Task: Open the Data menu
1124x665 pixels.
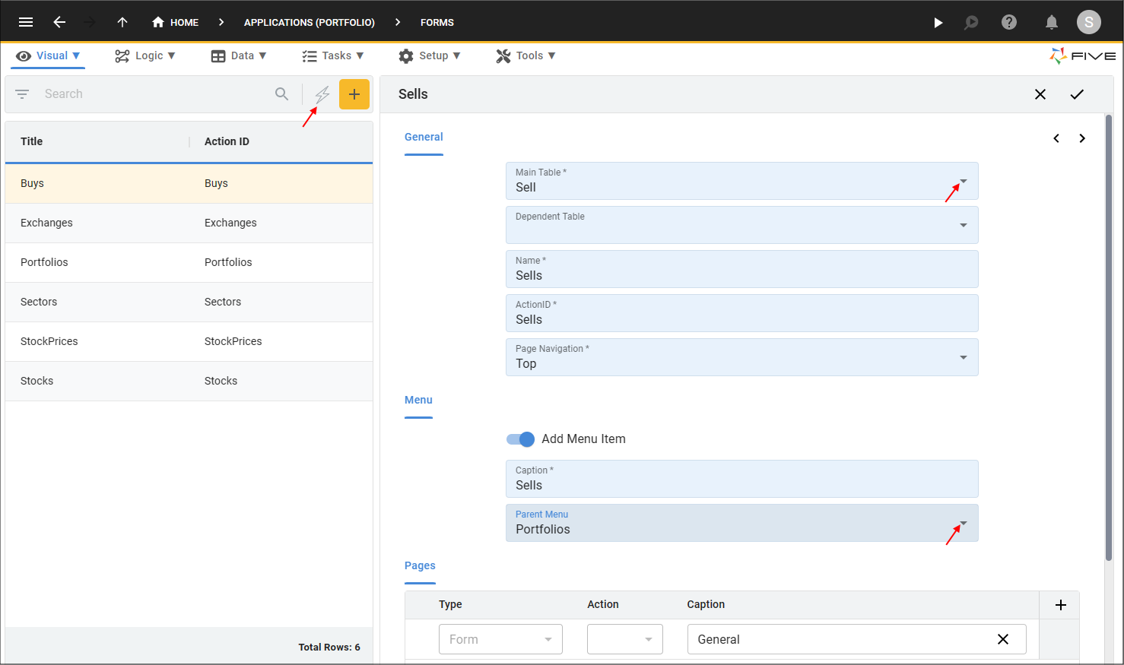Action: [x=239, y=55]
